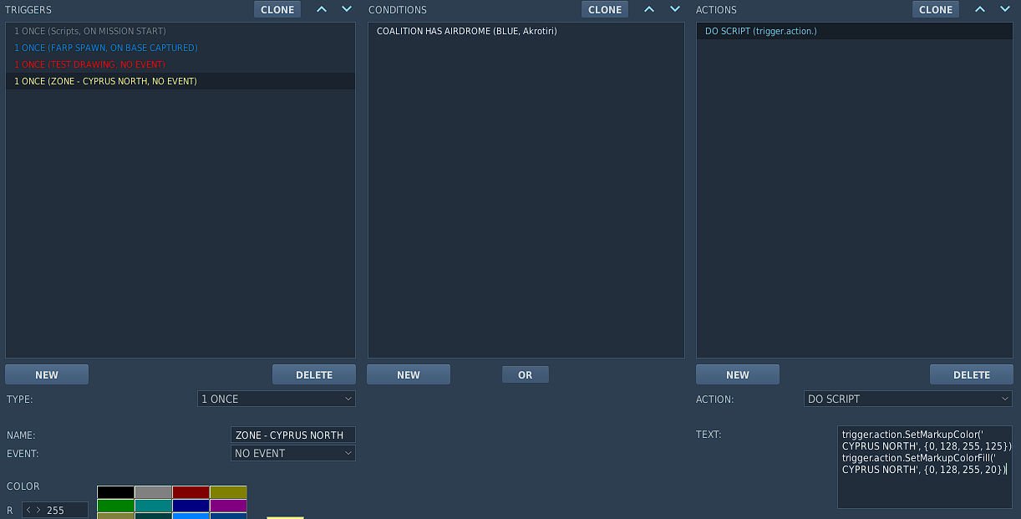The width and height of the screenshot is (1021, 519).
Task: Select trigger Scripts, ON MISSION START
Action: tap(180, 31)
